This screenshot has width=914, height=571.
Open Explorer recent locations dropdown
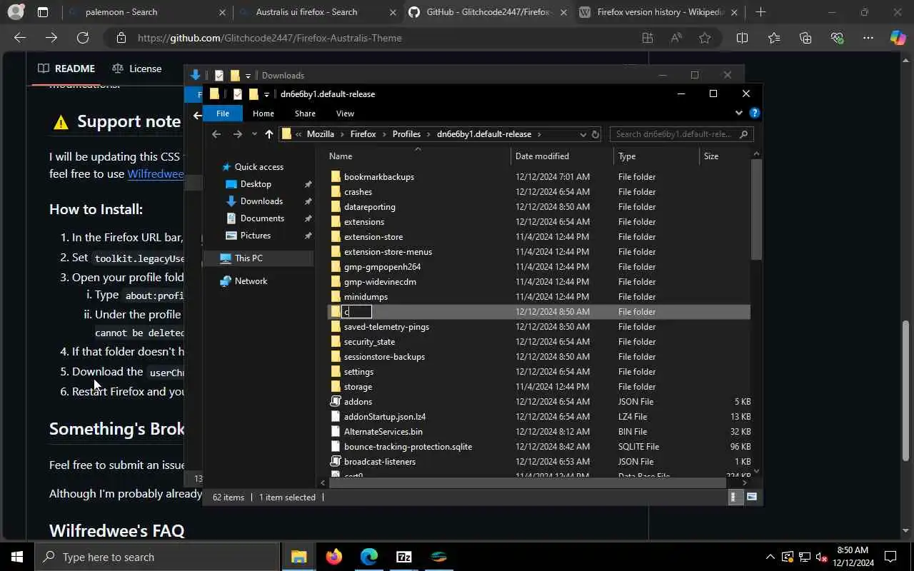pyautogui.click(x=253, y=134)
